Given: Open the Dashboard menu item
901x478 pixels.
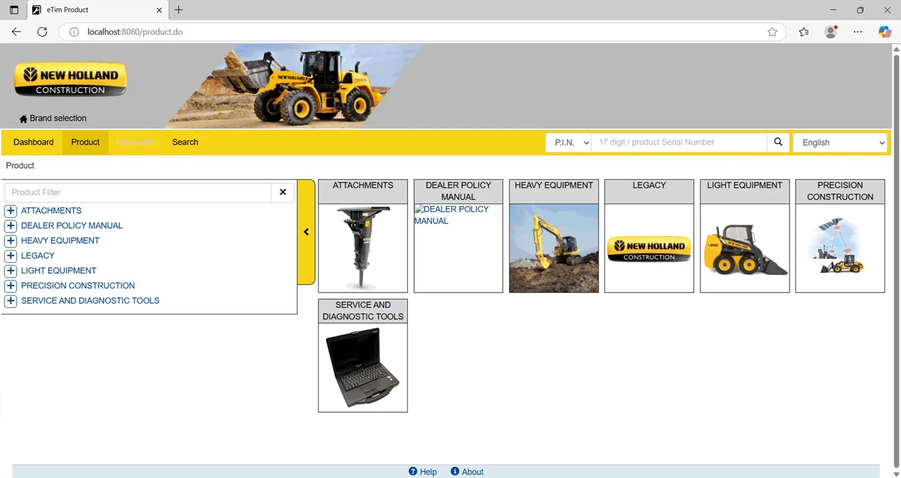Looking at the screenshot, I should [33, 142].
